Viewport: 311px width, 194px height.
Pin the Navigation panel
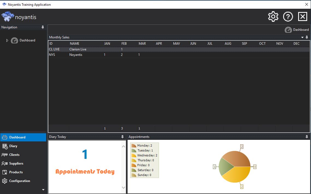click(x=43, y=27)
